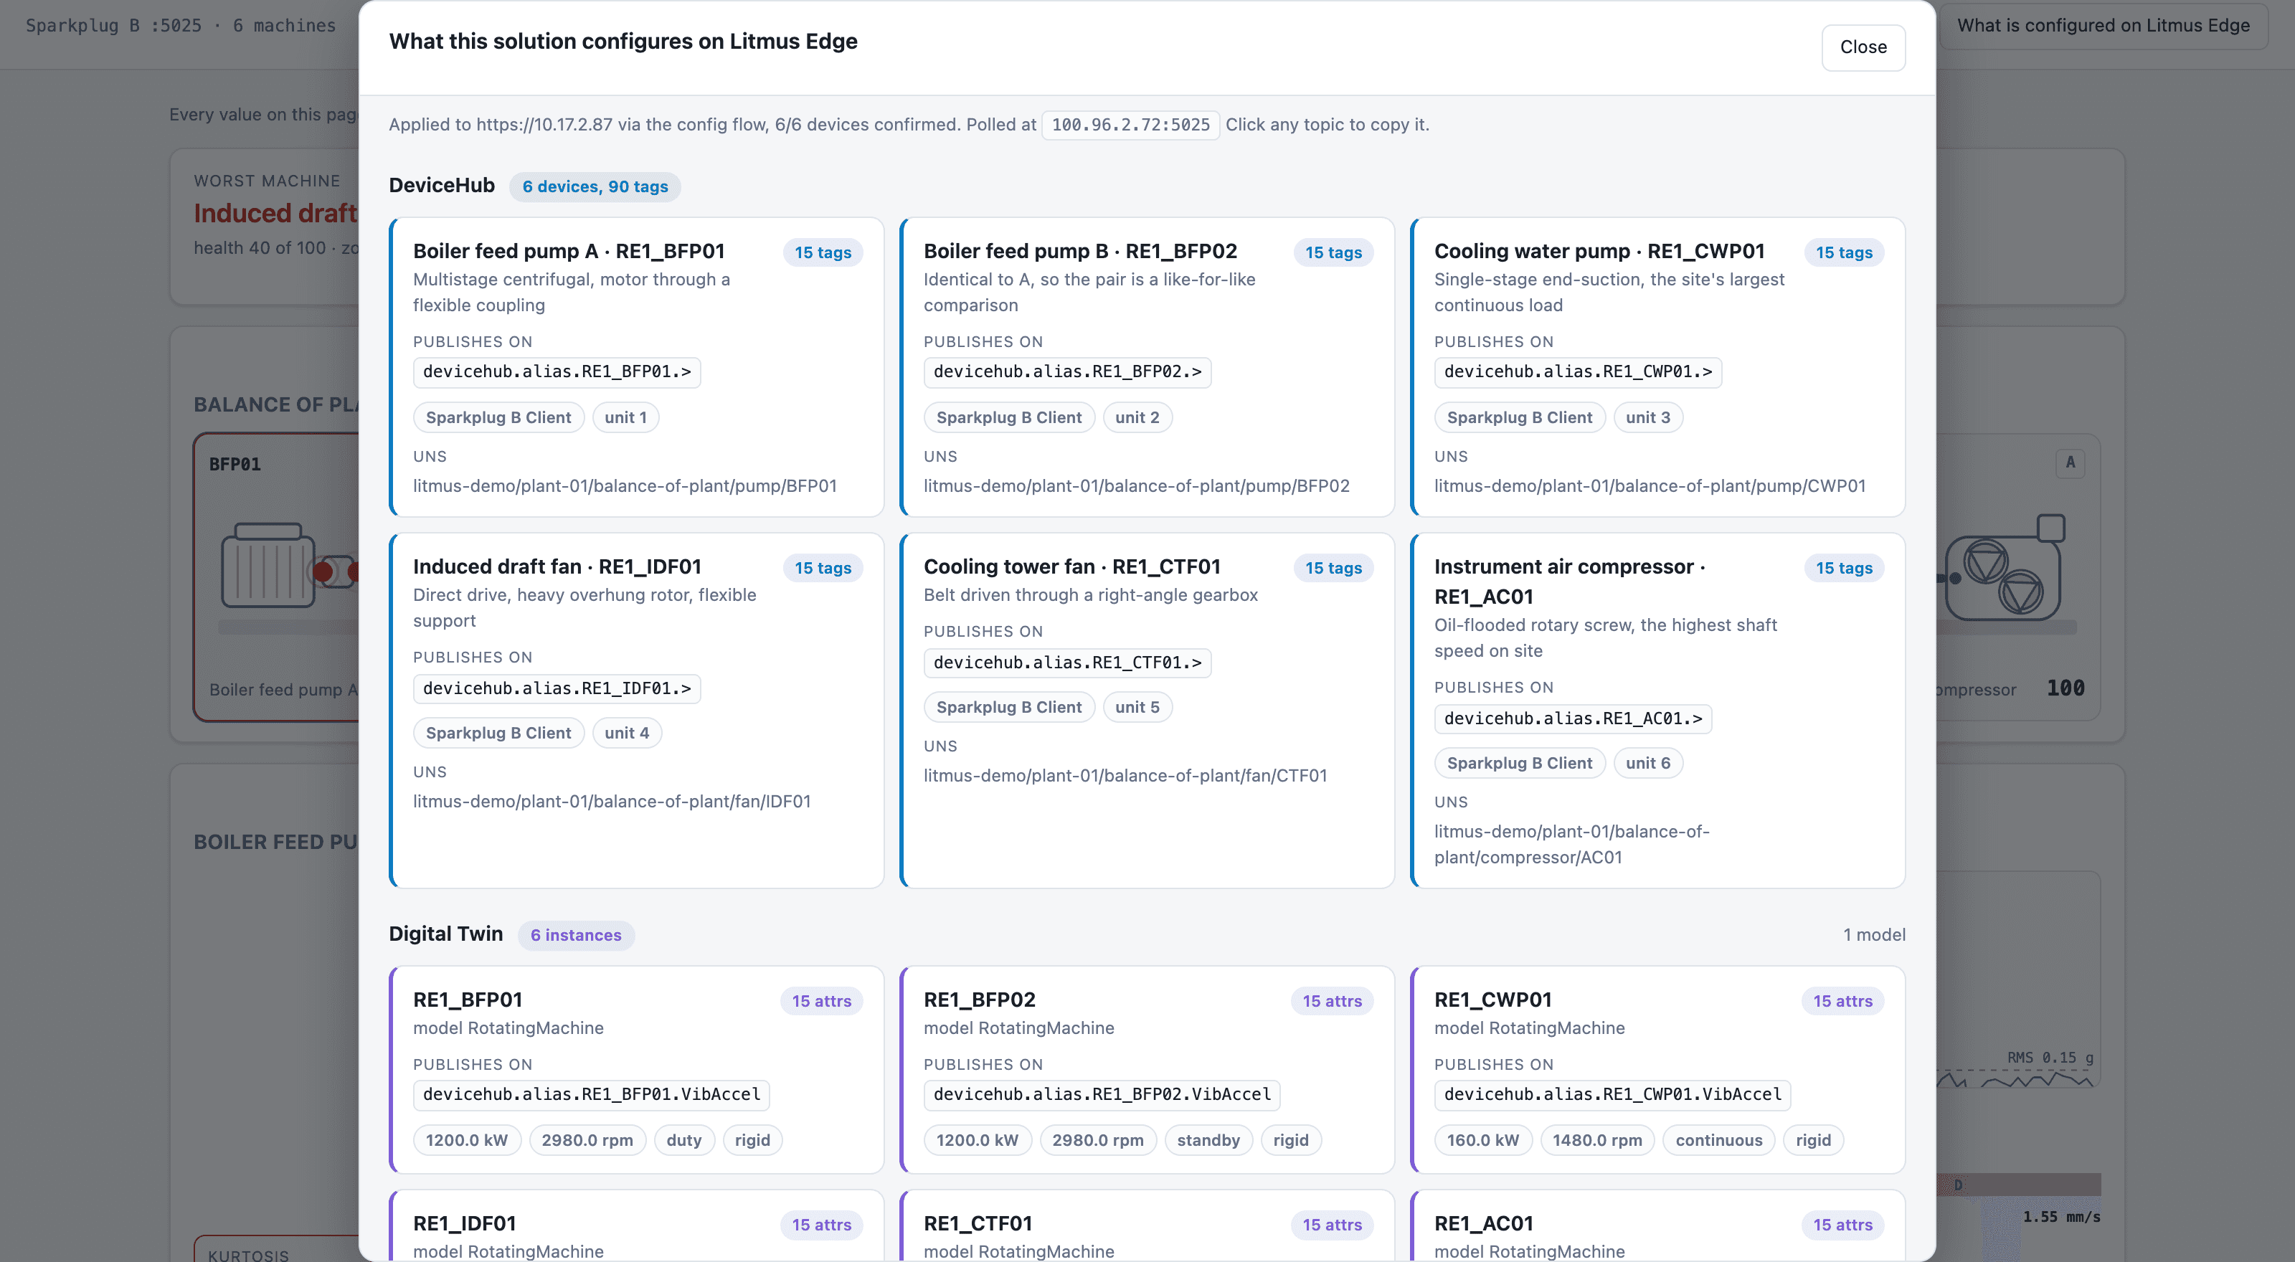
Task: Open 'What is configured on Litmus Edge' button behind dialog
Action: point(2103,25)
